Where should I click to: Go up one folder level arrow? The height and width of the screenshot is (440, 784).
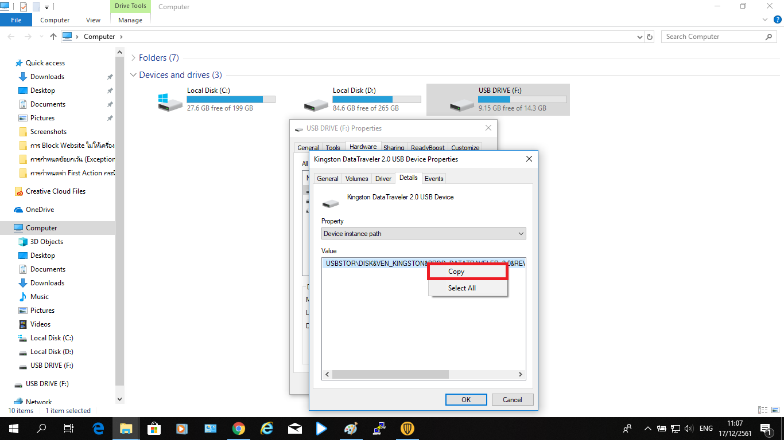tap(53, 37)
